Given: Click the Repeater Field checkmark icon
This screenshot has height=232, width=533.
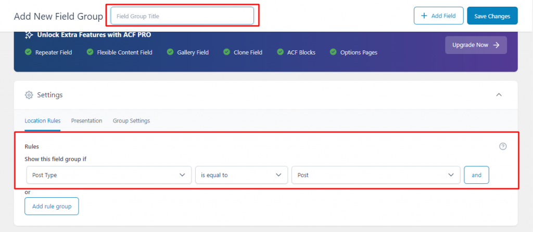Looking at the screenshot, I should tap(28, 52).
